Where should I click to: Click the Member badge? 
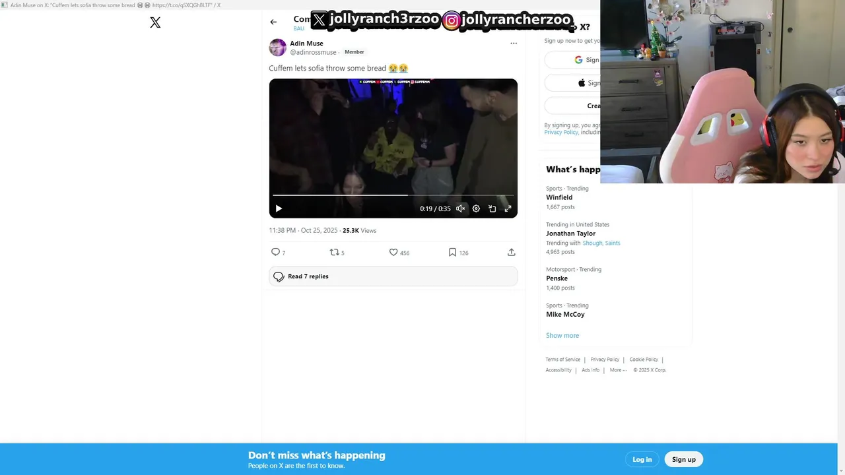coord(354,52)
